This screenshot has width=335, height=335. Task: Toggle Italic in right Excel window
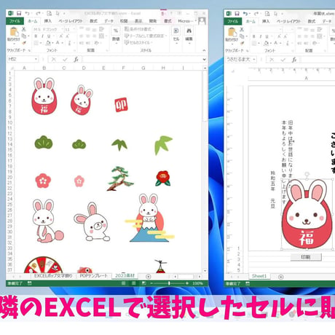pyautogui.click(x=261, y=36)
